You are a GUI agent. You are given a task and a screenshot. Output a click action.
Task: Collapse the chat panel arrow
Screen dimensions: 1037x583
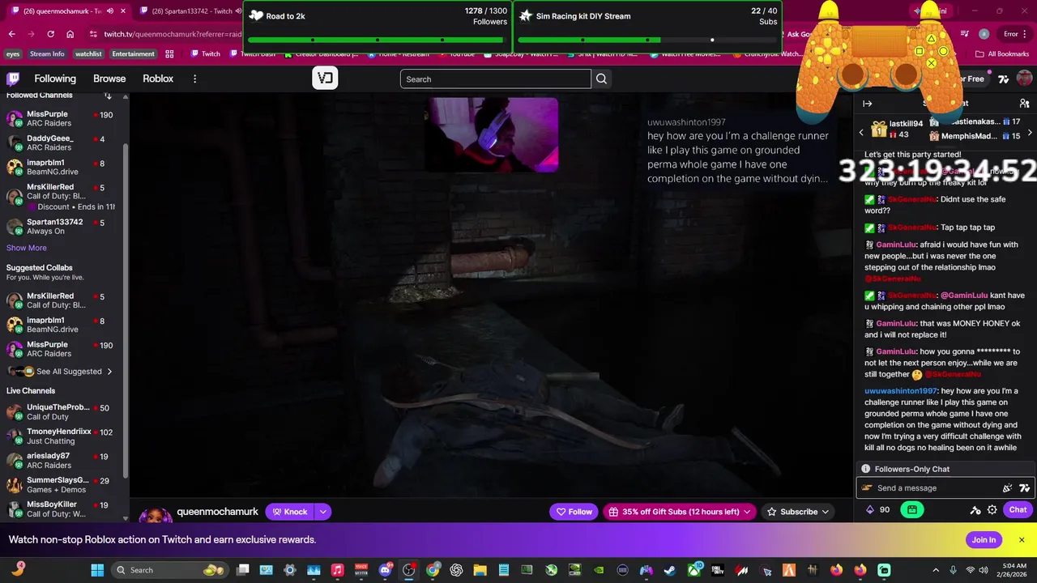[867, 104]
